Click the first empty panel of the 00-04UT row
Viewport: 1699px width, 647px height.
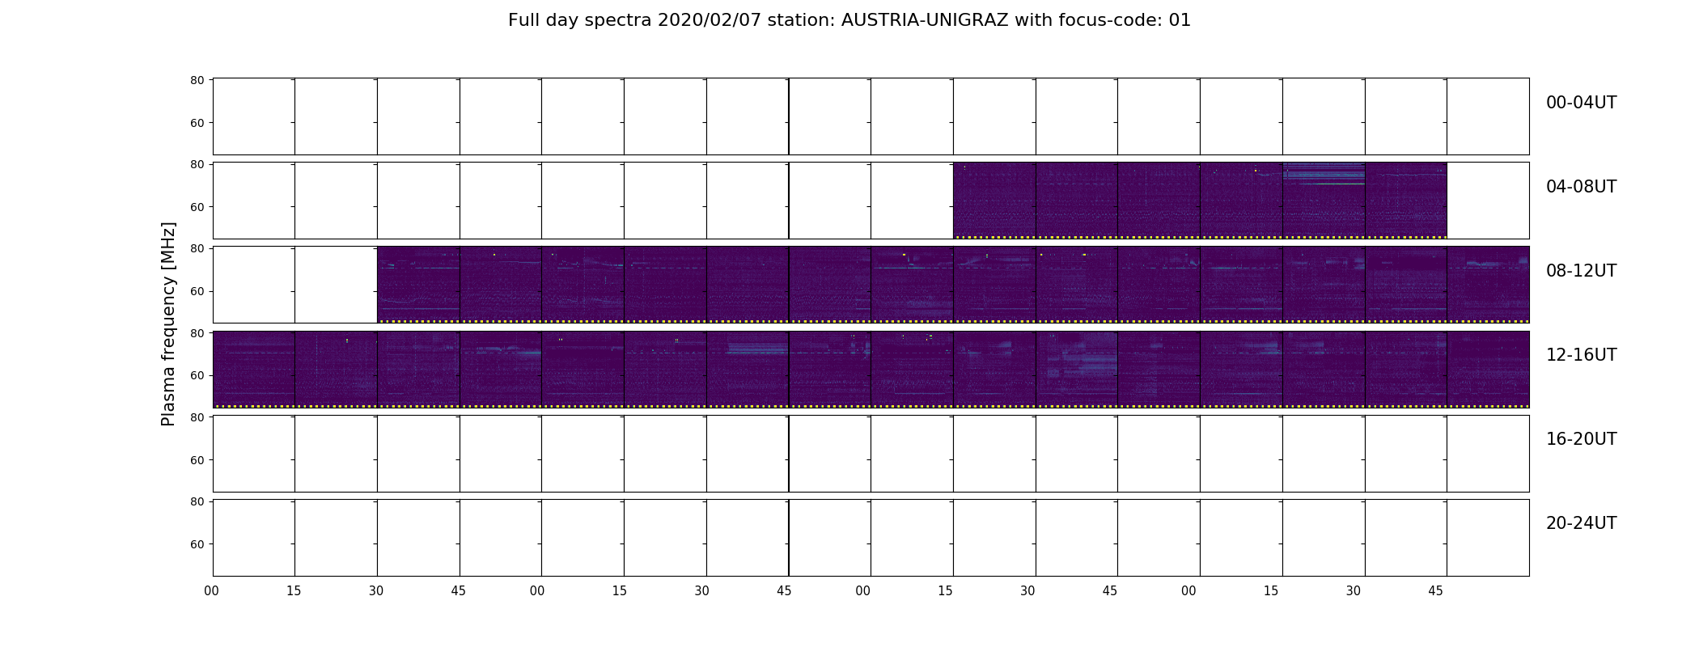254,116
